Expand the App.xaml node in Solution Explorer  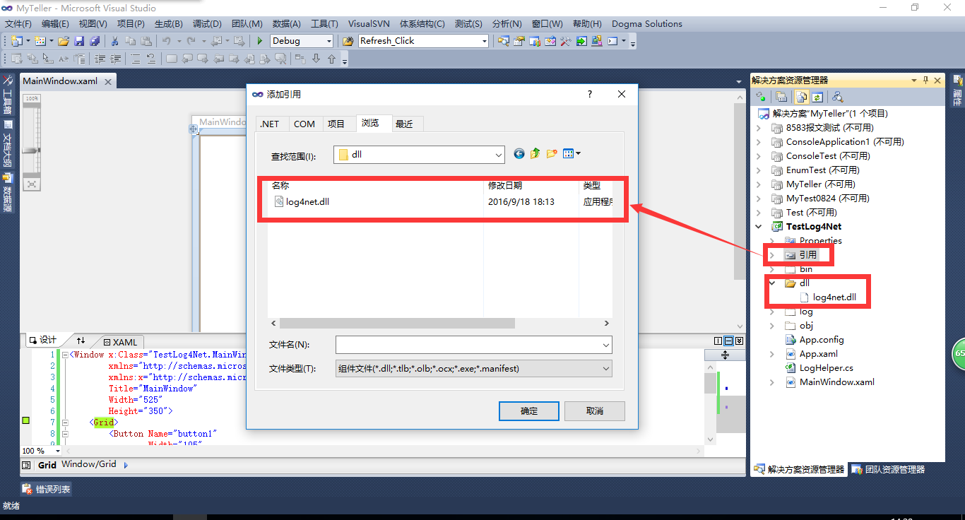[x=772, y=354]
